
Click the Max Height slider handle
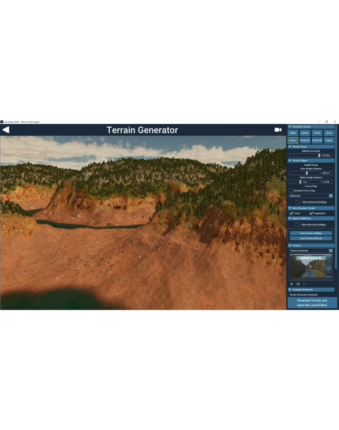(307, 173)
